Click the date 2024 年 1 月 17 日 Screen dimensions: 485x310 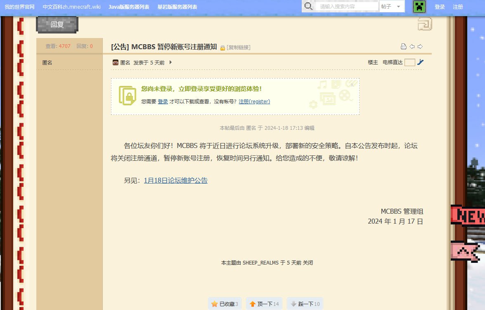point(395,222)
